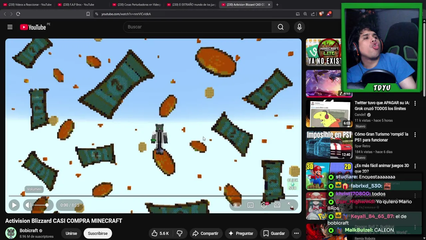Click the Preguntar button
The height and width of the screenshot is (240, 426).
pyautogui.click(x=241, y=233)
